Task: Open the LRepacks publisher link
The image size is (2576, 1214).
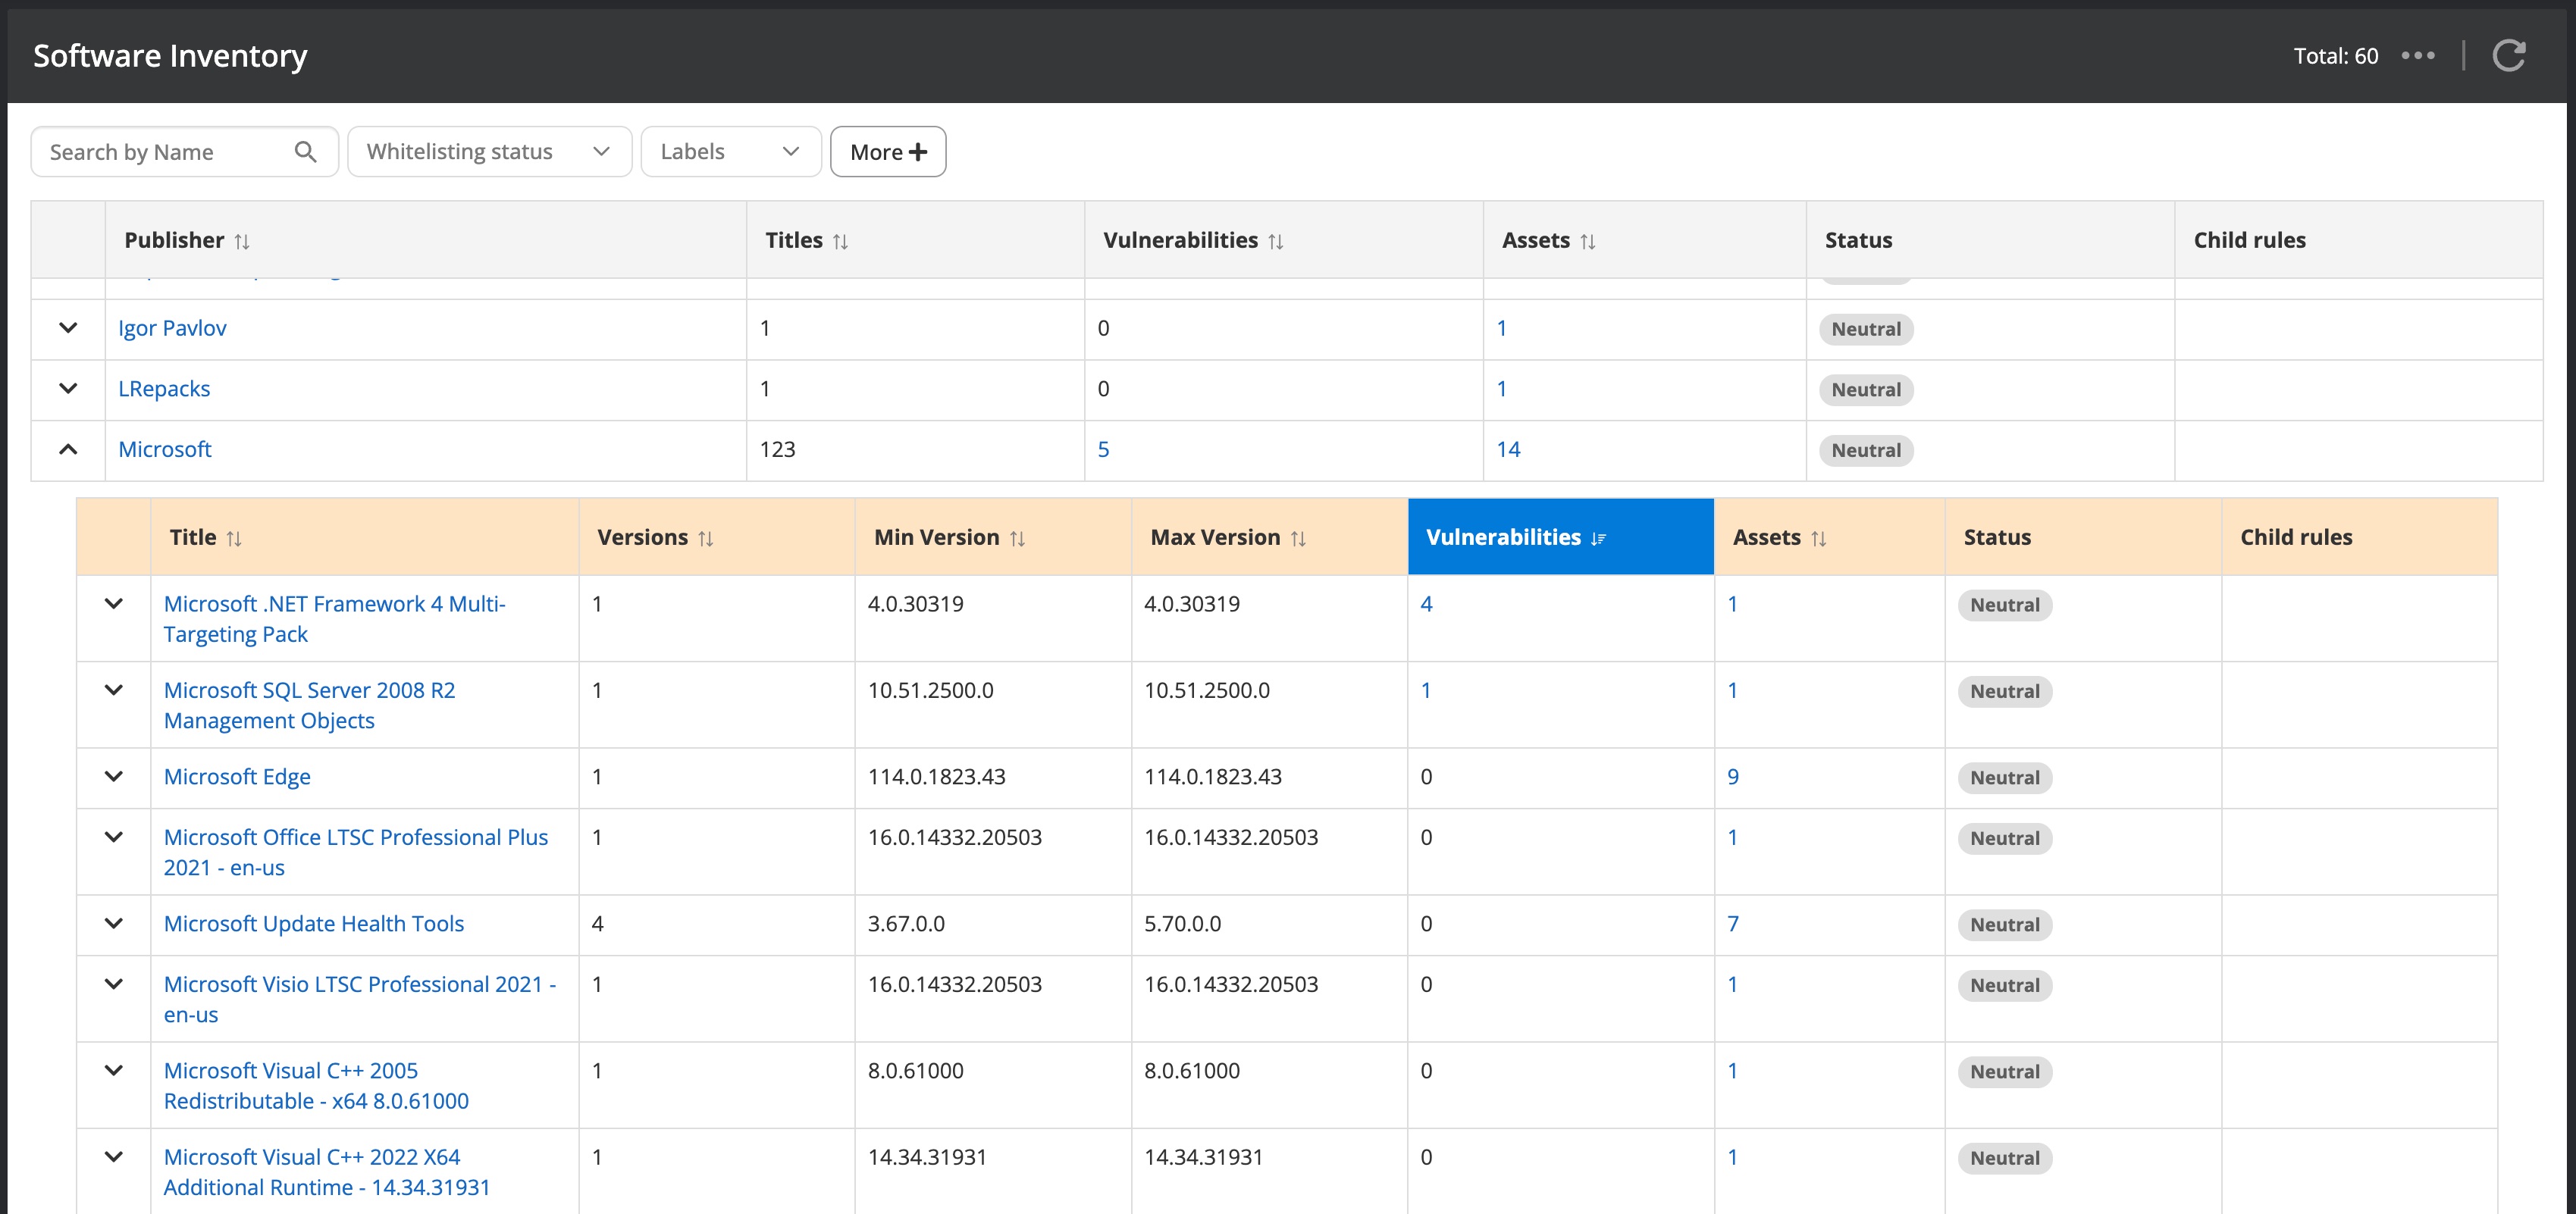Action: (x=164, y=389)
